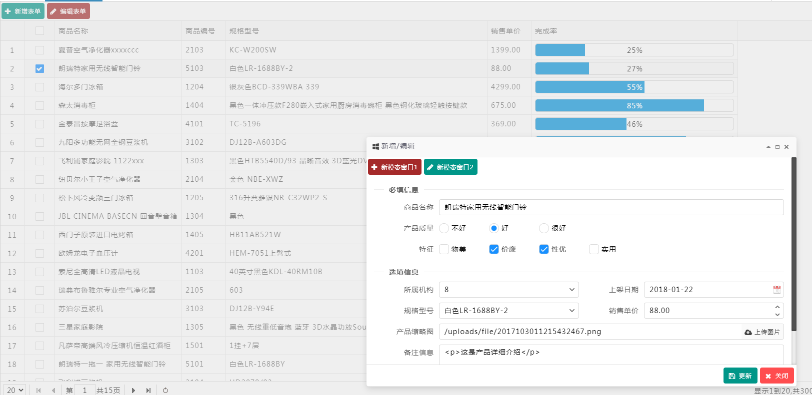Check the row 海尔多门冰箱 checkbox
This screenshot has width=812, height=395.
(x=39, y=87)
